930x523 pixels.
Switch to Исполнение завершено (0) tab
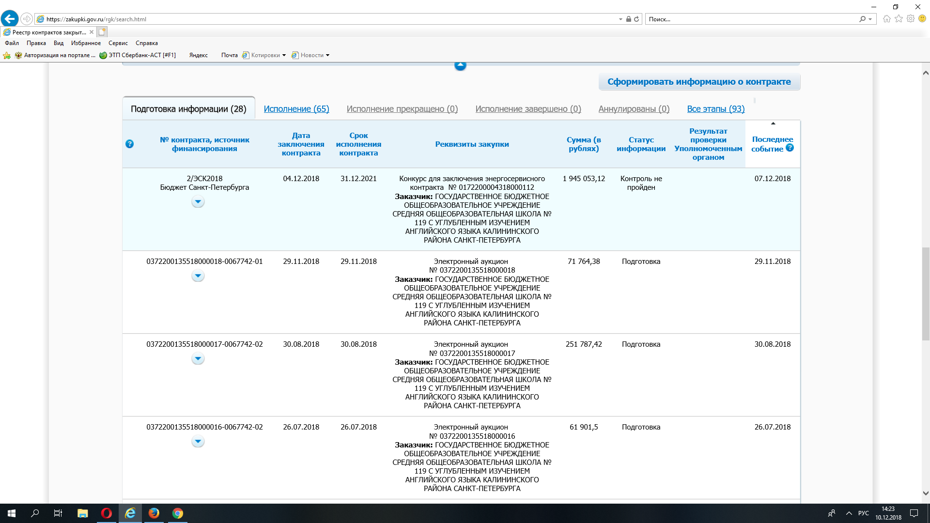tap(528, 109)
